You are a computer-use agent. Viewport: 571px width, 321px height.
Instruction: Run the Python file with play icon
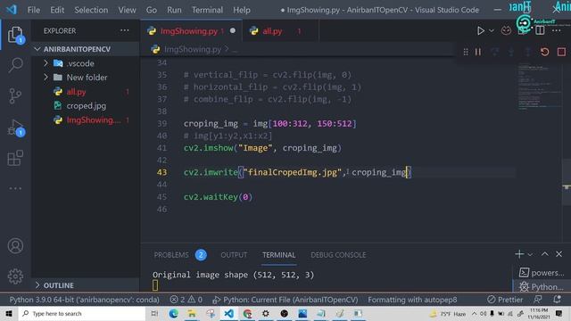coord(481,31)
